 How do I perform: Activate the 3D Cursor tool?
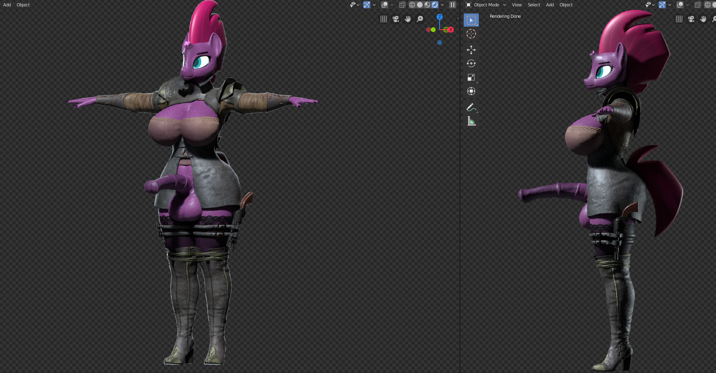(x=471, y=34)
